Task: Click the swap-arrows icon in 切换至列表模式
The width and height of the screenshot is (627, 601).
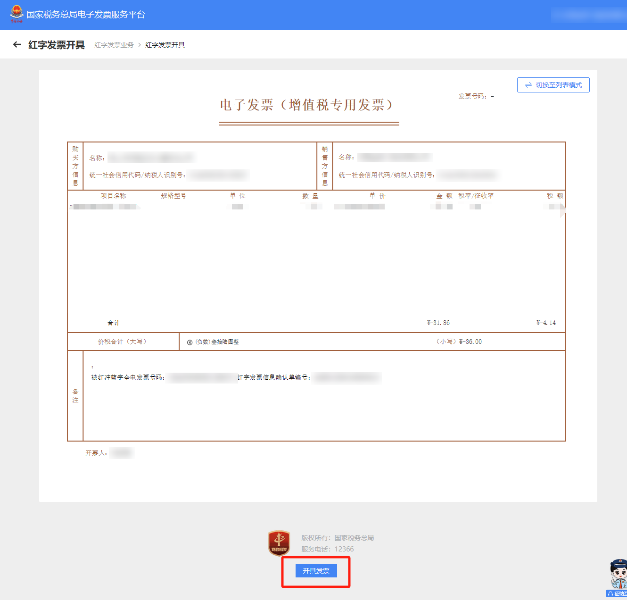Action: click(528, 85)
